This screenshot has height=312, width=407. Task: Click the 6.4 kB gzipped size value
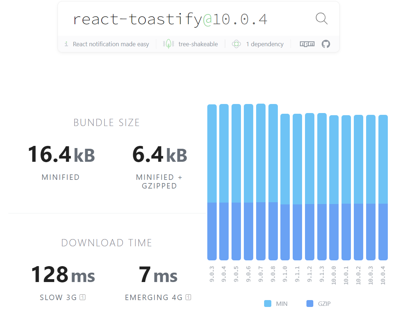pos(160,155)
